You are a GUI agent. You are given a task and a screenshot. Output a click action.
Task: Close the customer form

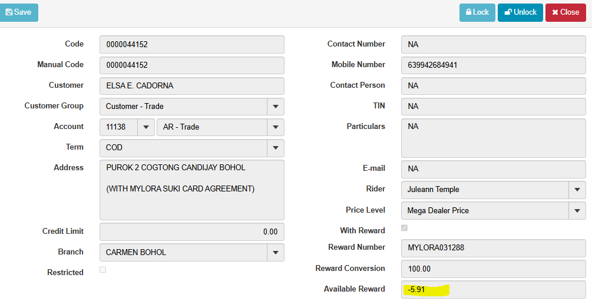point(565,12)
